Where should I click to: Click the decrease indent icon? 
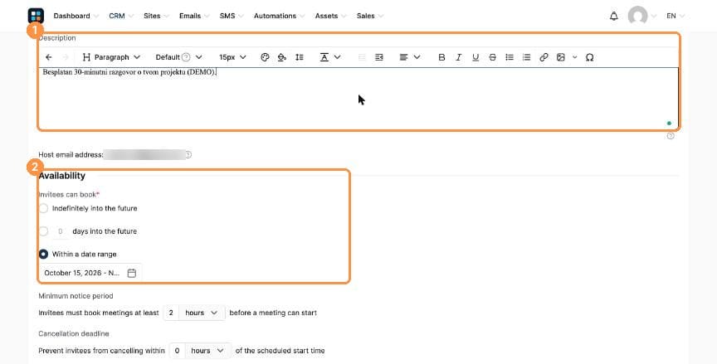[362, 57]
